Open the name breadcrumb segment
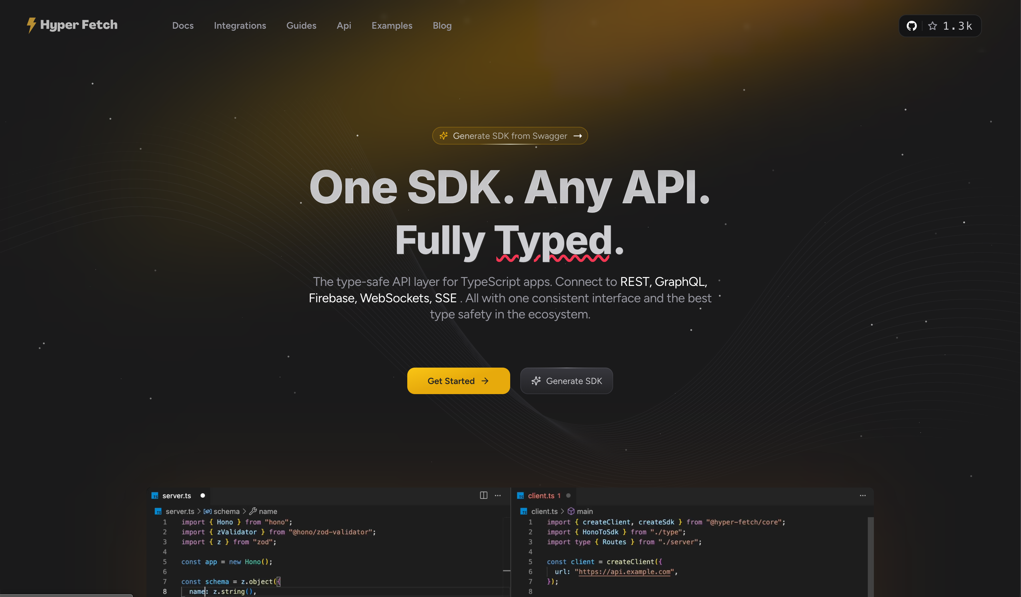Image resolution: width=1021 pixels, height=597 pixels. (x=268, y=511)
